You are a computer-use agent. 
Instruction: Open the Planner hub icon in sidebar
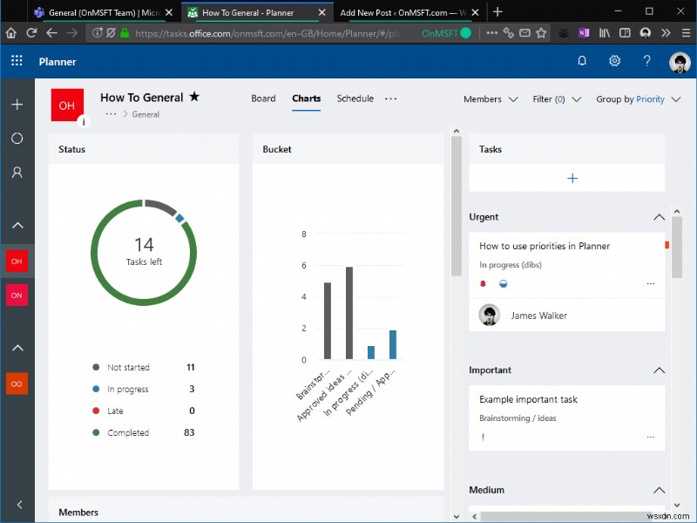pos(17,138)
